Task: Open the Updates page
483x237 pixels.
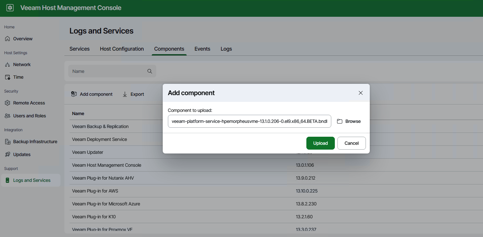Action: [22, 154]
